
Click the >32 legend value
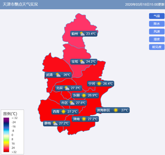pos(14,152)
